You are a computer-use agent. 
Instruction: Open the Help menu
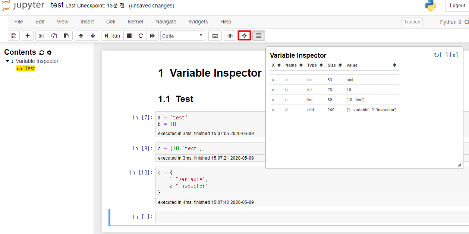226,22
